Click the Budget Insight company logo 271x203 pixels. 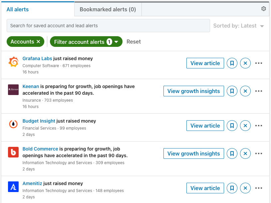coord(13,124)
